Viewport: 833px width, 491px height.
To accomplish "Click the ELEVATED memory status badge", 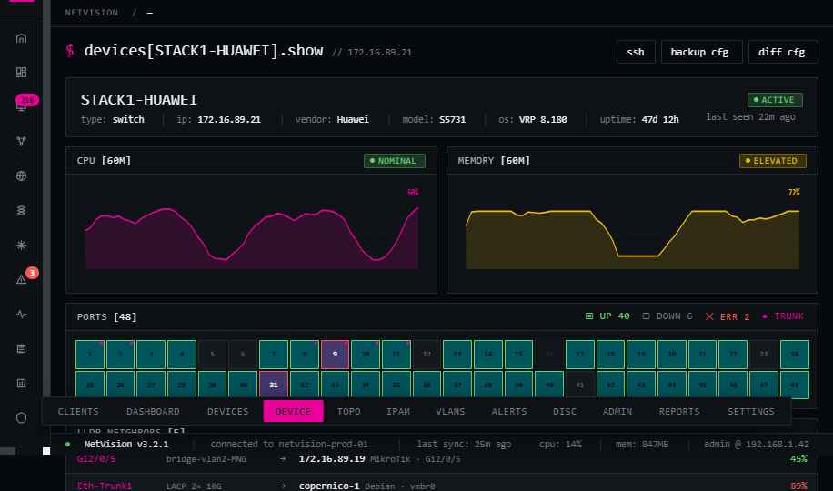I will pos(773,160).
